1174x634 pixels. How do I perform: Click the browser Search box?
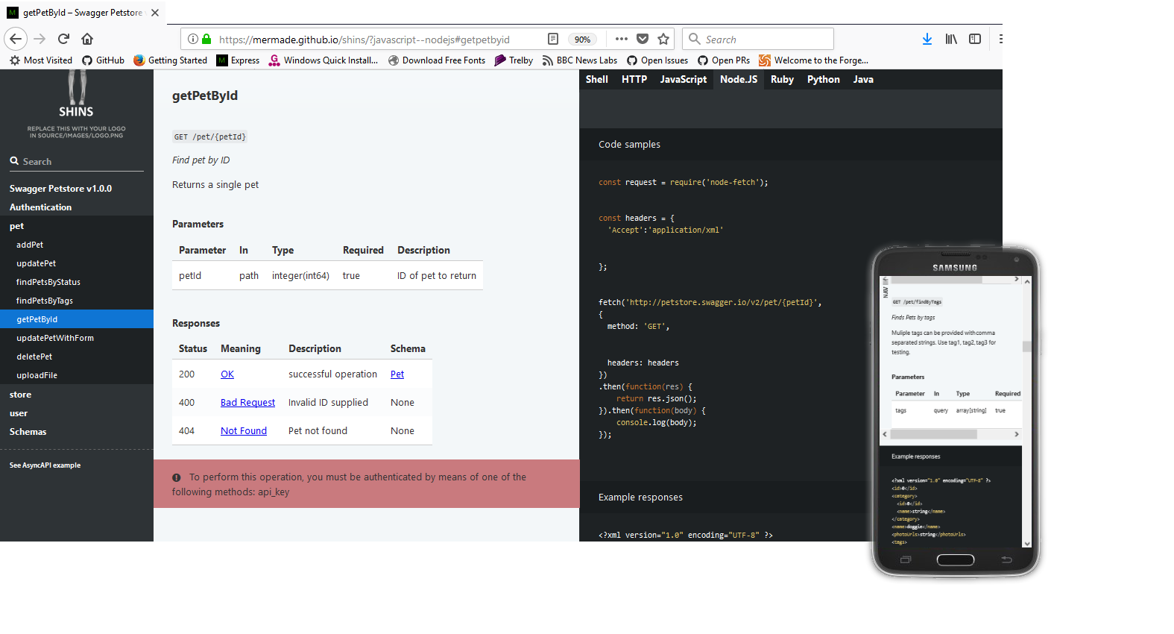tap(758, 39)
